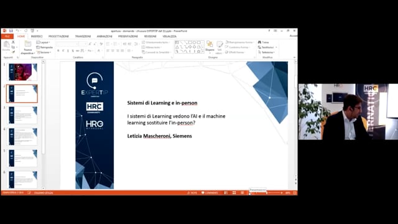
Task: Toggle Align text right
Action: [118, 51]
